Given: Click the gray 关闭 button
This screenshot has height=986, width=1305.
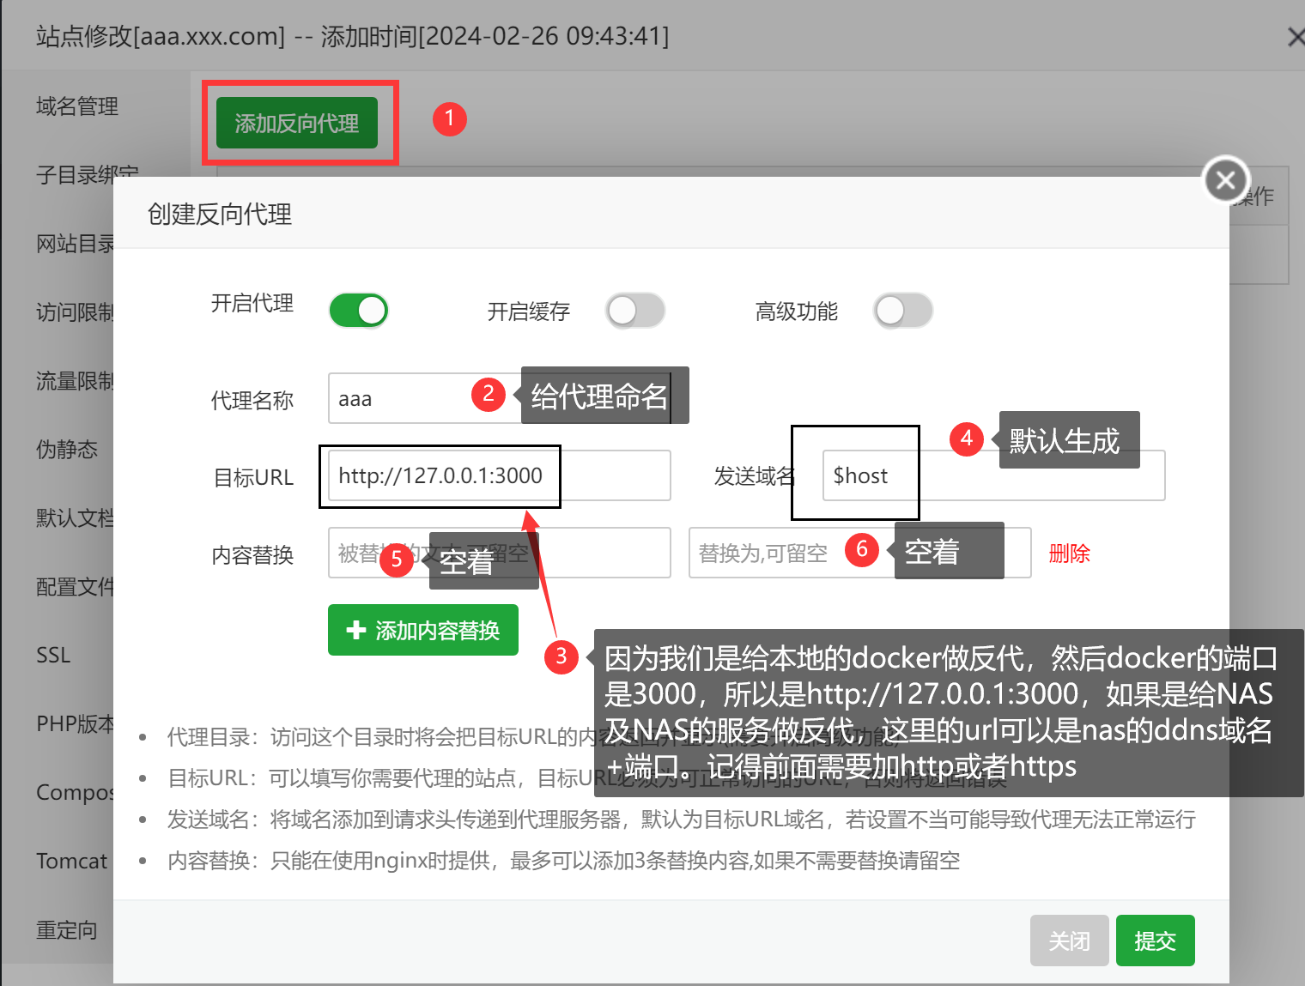Looking at the screenshot, I should (1069, 941).
